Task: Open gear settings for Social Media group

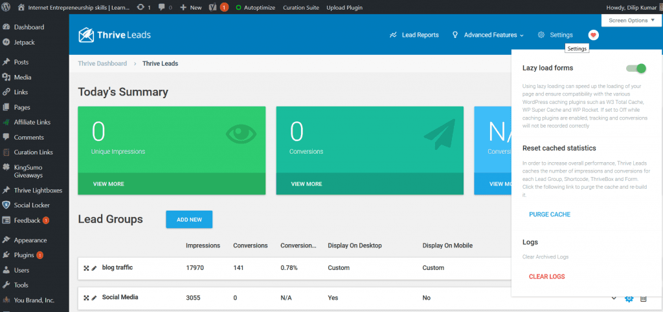Action: coord(628,298)
